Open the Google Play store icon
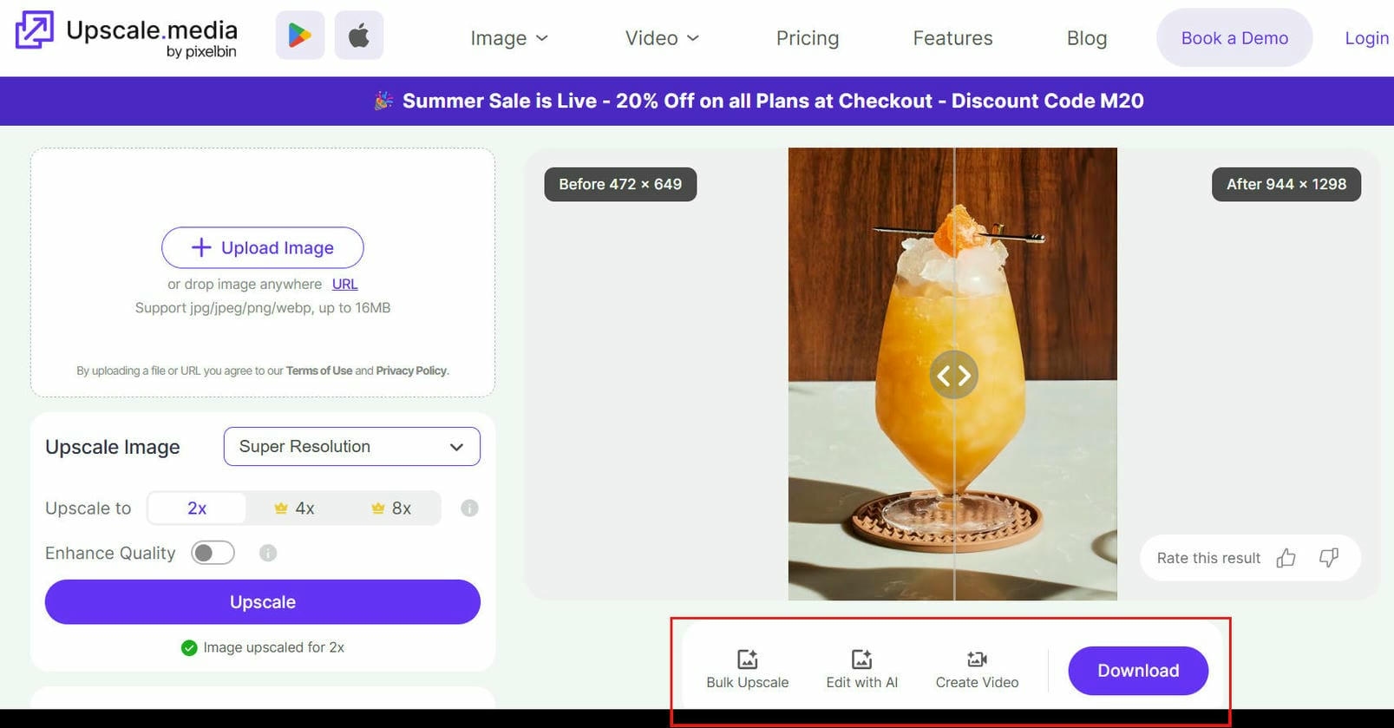Screen dimensions: 1394x728 [x=300, y=36]
